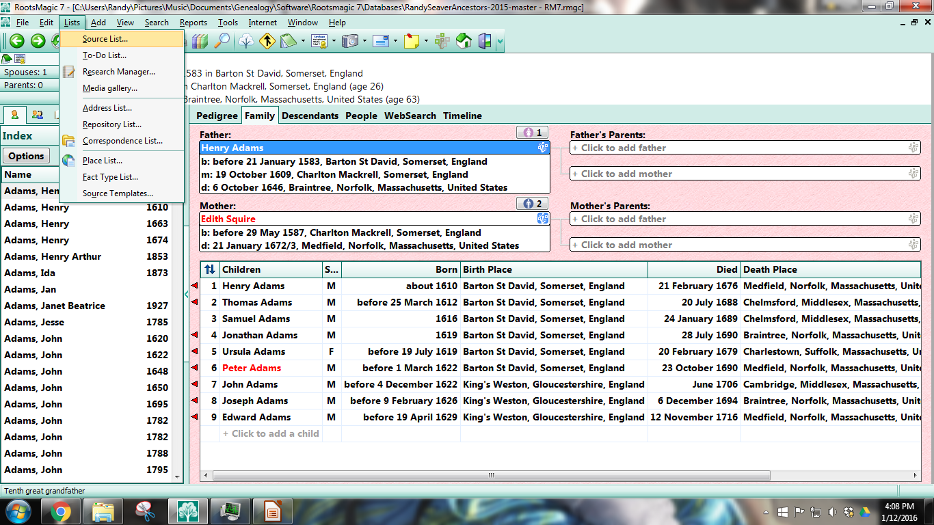Screen dimensions: 934x525
Task: Click the green Back arrow icon
Action: coord(16,41)
